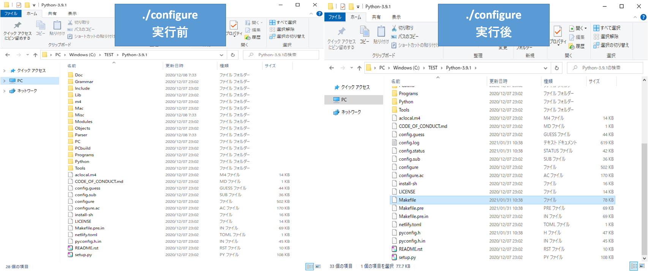Screen dimensions: 648x271
Task: Click Copy icon in right window ribbon
Action: pyautogui.click(x=364, y=35)
